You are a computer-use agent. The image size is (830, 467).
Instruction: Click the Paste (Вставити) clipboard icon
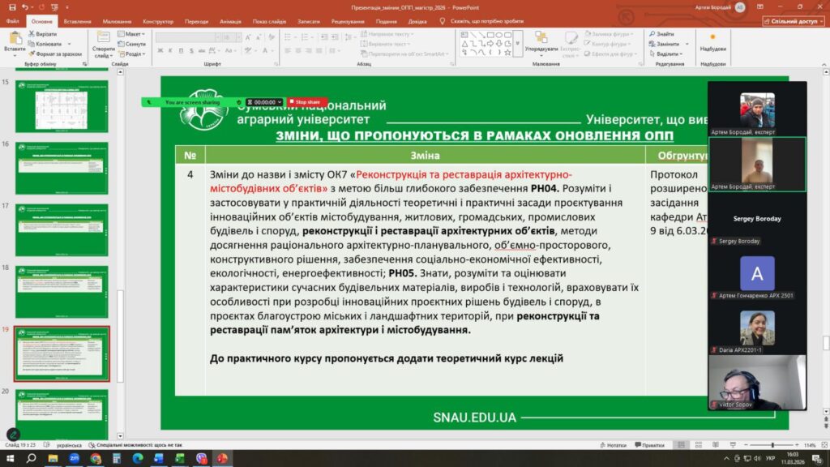click(14, 41)
